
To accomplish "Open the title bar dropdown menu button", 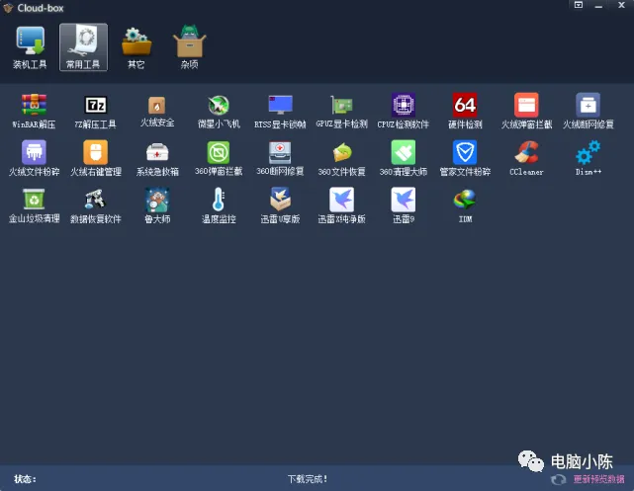I will pos(579,5).
